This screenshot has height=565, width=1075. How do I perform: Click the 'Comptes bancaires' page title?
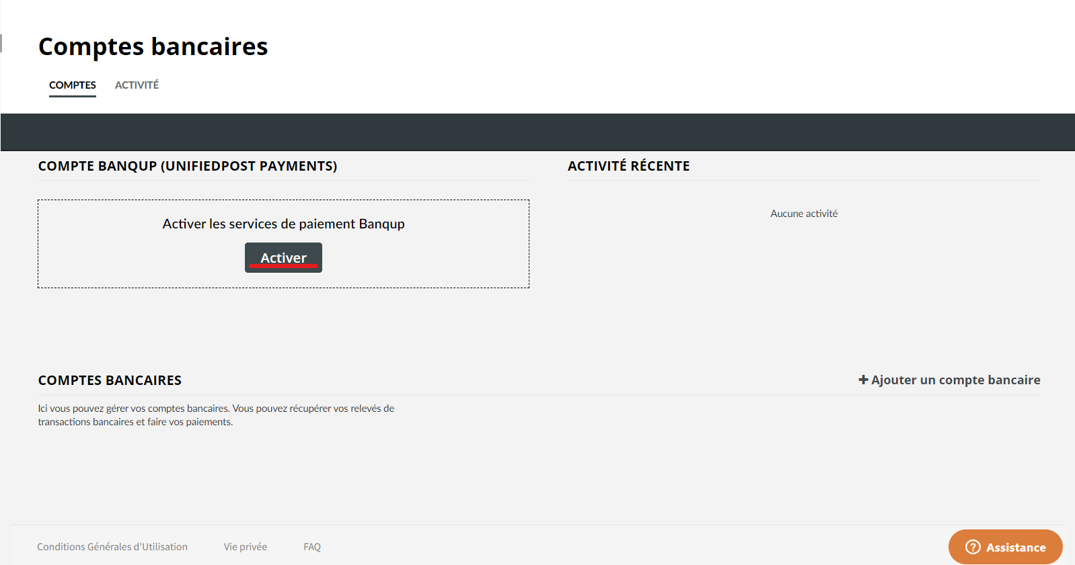pos(153,46)
